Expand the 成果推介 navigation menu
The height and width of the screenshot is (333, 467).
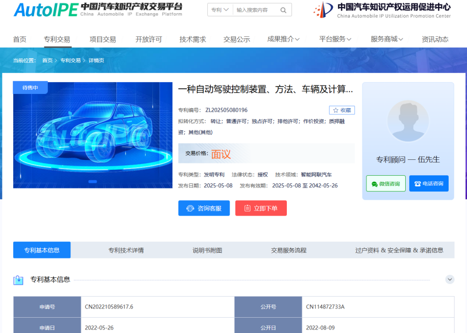click(x=283, y=39)
